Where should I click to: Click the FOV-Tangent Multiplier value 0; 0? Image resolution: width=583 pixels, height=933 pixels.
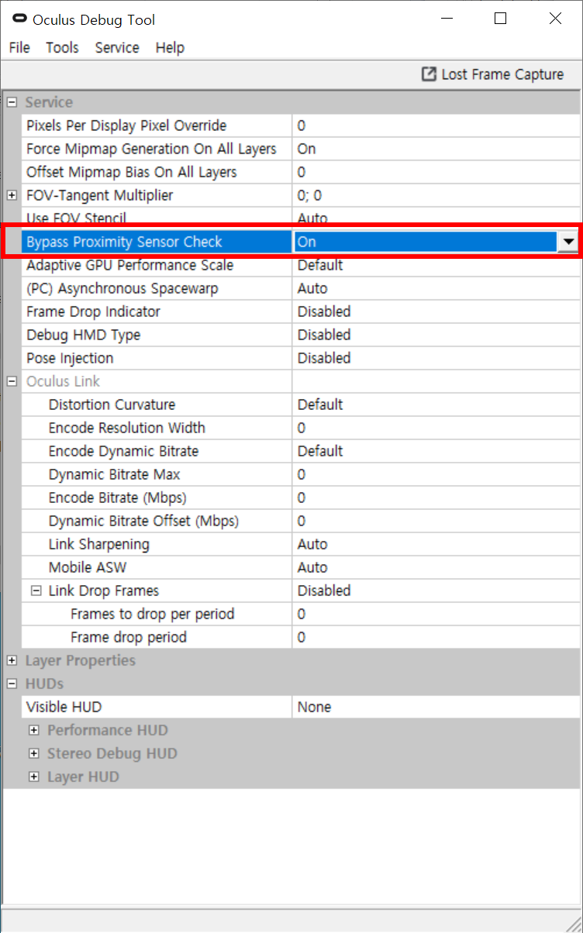(436, 195)
